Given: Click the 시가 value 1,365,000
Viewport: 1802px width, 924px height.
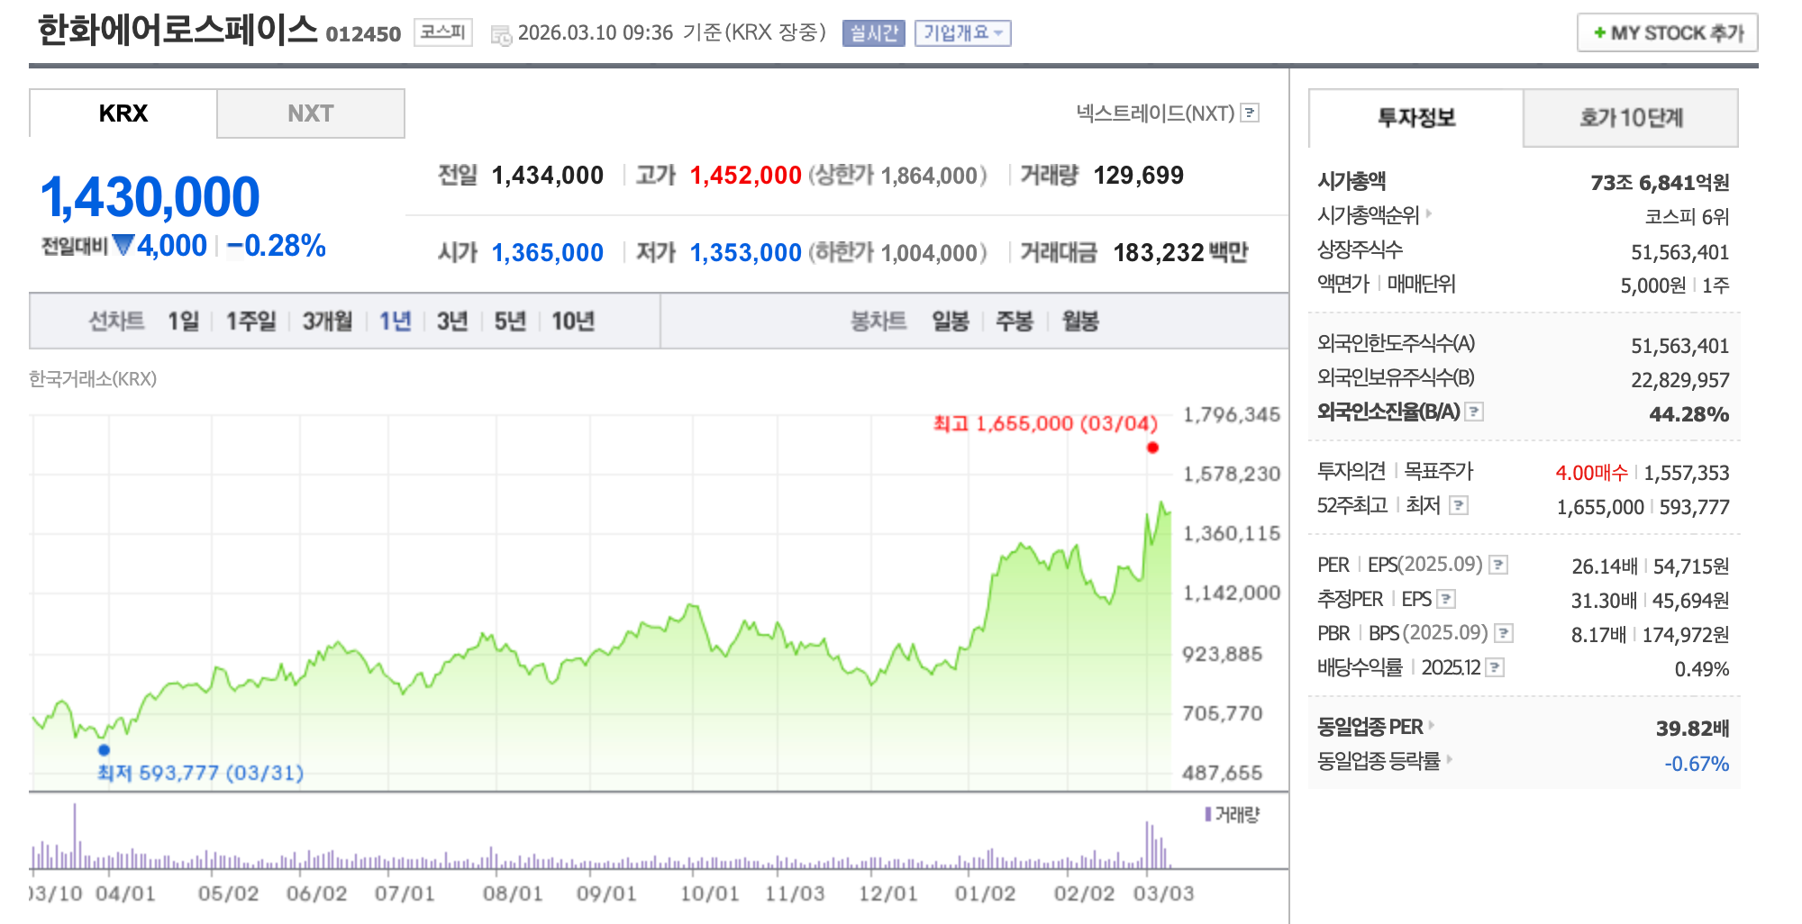Looking at the screenshot, I should click(548, 252).
